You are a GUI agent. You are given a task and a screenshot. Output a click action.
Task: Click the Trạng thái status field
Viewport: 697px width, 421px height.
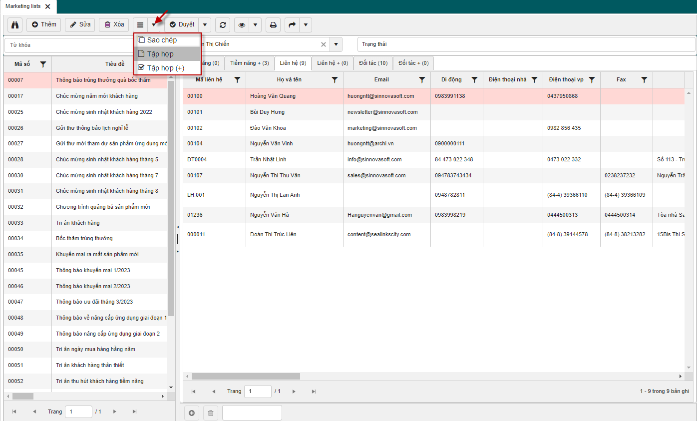526,44
